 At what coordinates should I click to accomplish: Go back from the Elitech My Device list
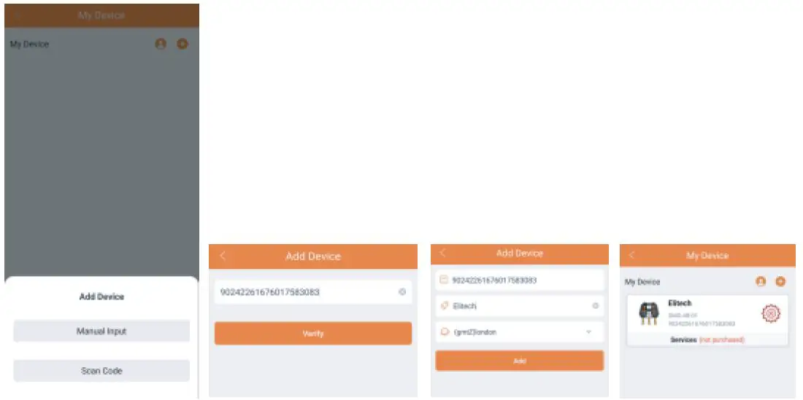pyautogui.click(x=631, y=256)
